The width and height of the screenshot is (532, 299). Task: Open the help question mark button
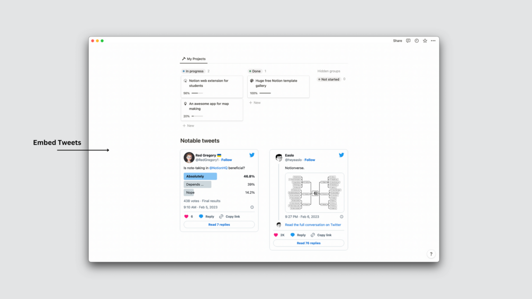click(431, 254)
